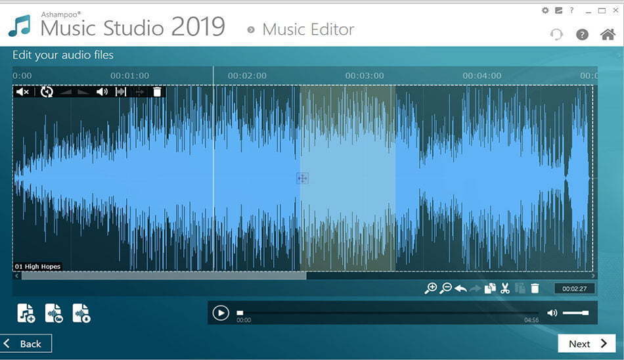Viewport: 624px width, 360px height.
Task: Zoom in on the waveform
Action: pos(431,288)
